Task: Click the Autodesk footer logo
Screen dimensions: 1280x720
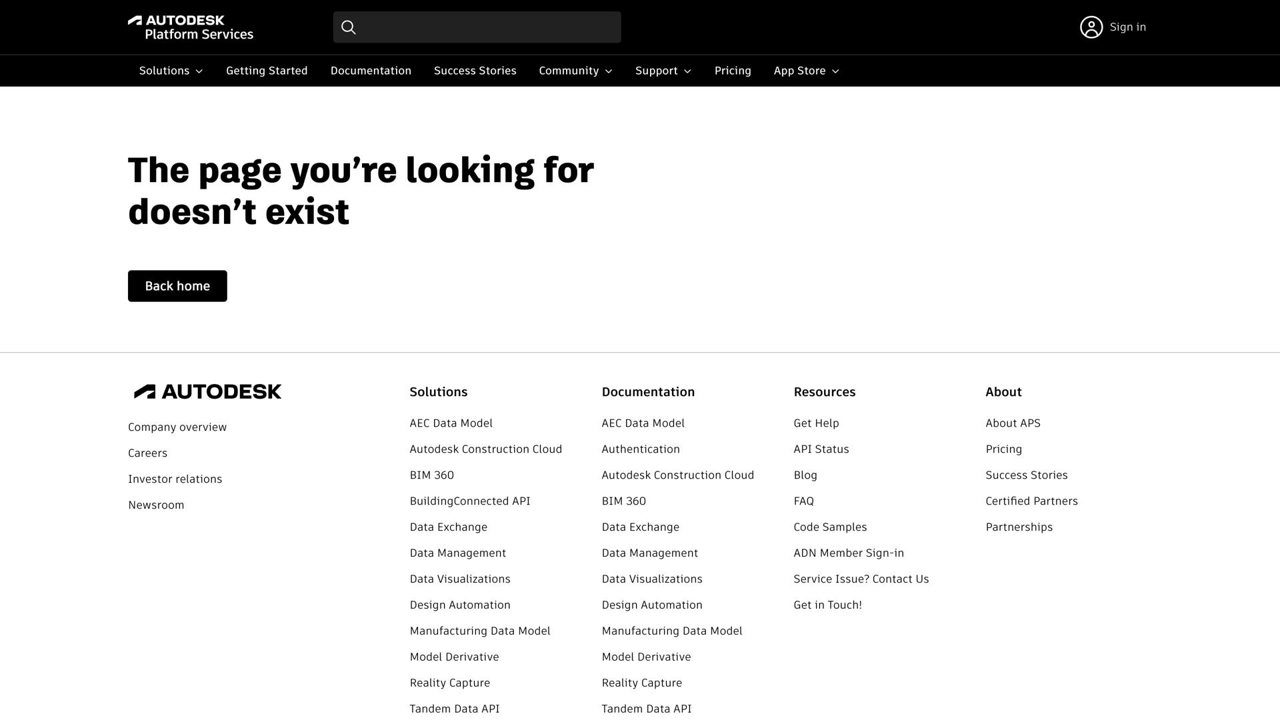Action: pos(207,391)
